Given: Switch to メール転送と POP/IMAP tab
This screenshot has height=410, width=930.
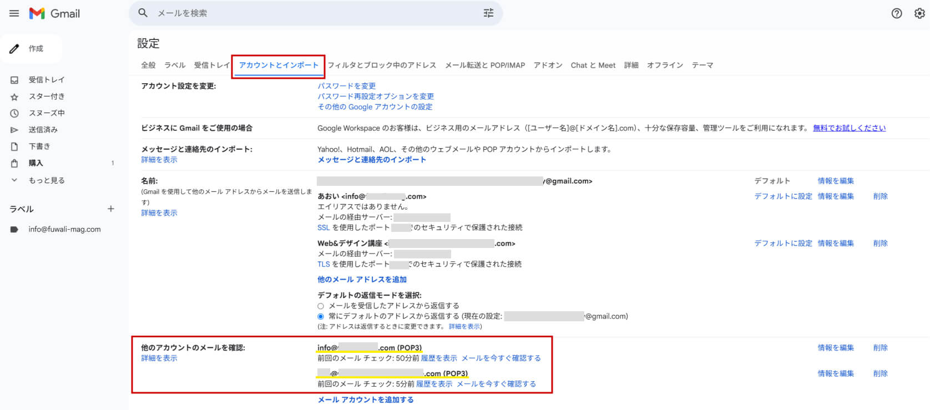Looking at the screenshot, I should coord(484,65).
